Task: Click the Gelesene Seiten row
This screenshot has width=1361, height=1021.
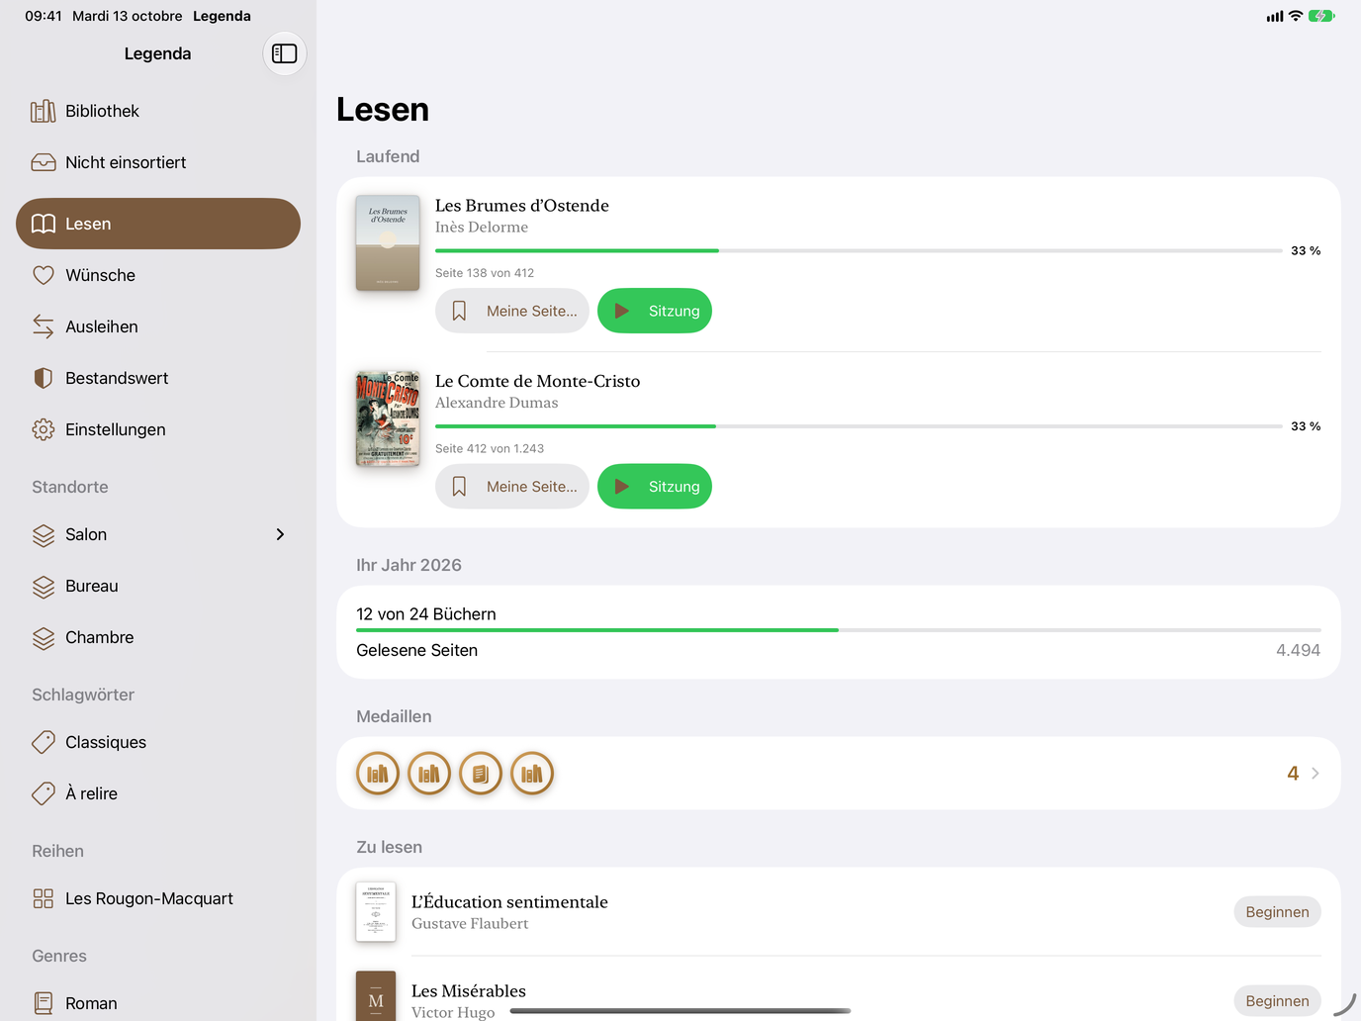Action: click(x=839, y=650)
